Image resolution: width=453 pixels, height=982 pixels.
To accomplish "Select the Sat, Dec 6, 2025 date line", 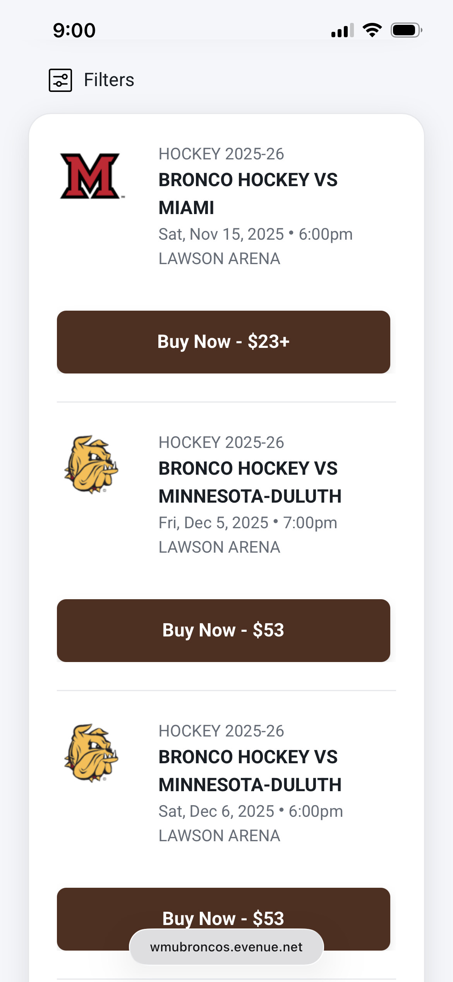I will click(x=251, y=811).
